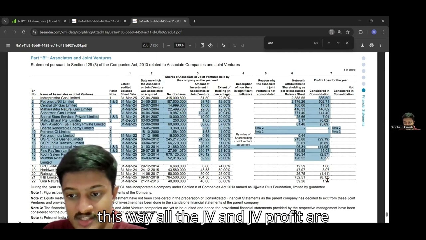The height and width of the screenshot is (240, 426).
Task: Bookmark this page with the star icon
Action: tap(348, 32)
